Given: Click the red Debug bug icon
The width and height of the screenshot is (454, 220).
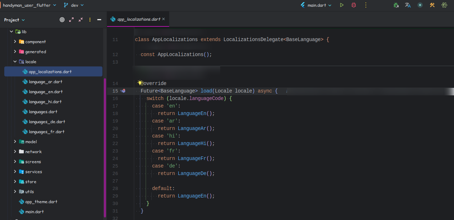Looking at the screenshot, I should (x=354, y=5).
